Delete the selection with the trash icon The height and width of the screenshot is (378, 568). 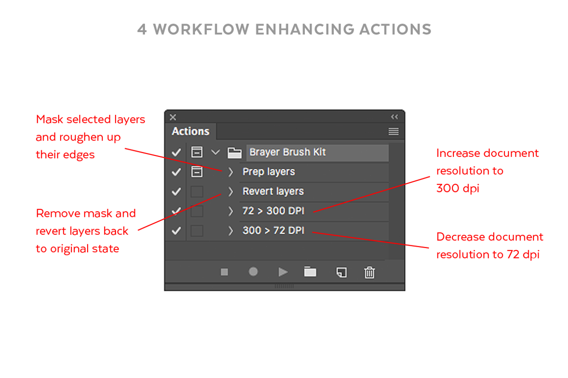(370, 272)
